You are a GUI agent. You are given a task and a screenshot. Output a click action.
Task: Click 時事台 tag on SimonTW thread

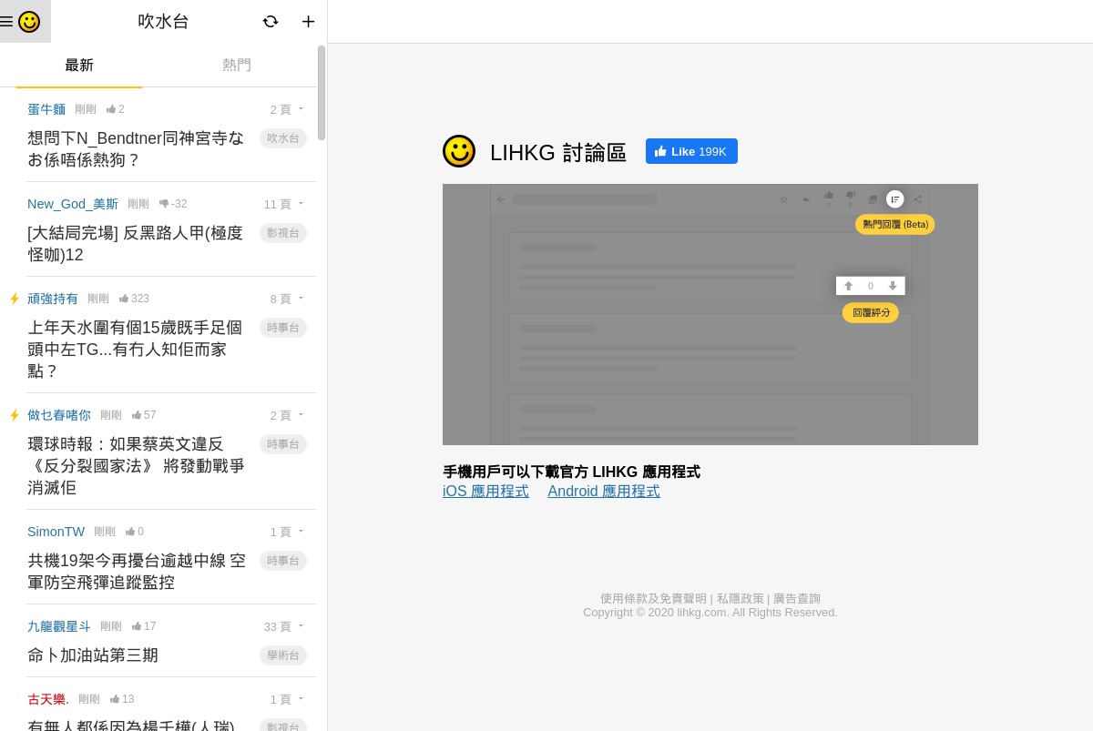coord(283,561)
